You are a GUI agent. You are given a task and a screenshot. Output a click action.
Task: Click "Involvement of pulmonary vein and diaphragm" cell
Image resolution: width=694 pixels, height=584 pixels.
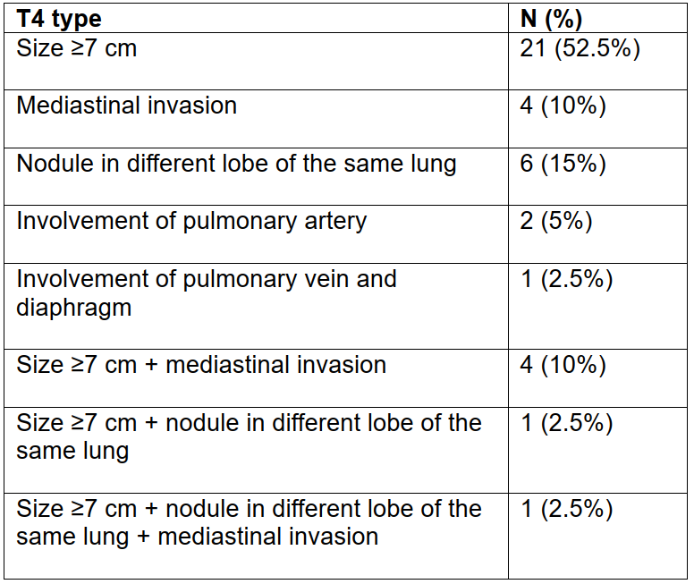tap(206, 292)
